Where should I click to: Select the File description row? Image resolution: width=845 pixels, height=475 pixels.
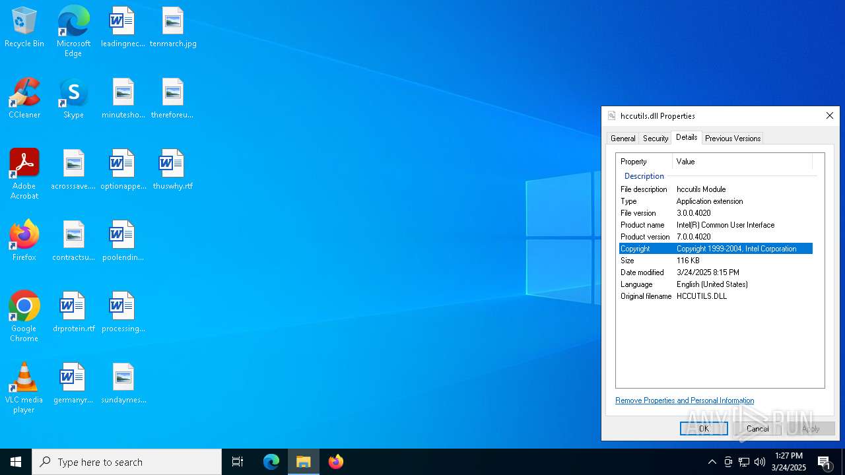(x=716, y=189)
